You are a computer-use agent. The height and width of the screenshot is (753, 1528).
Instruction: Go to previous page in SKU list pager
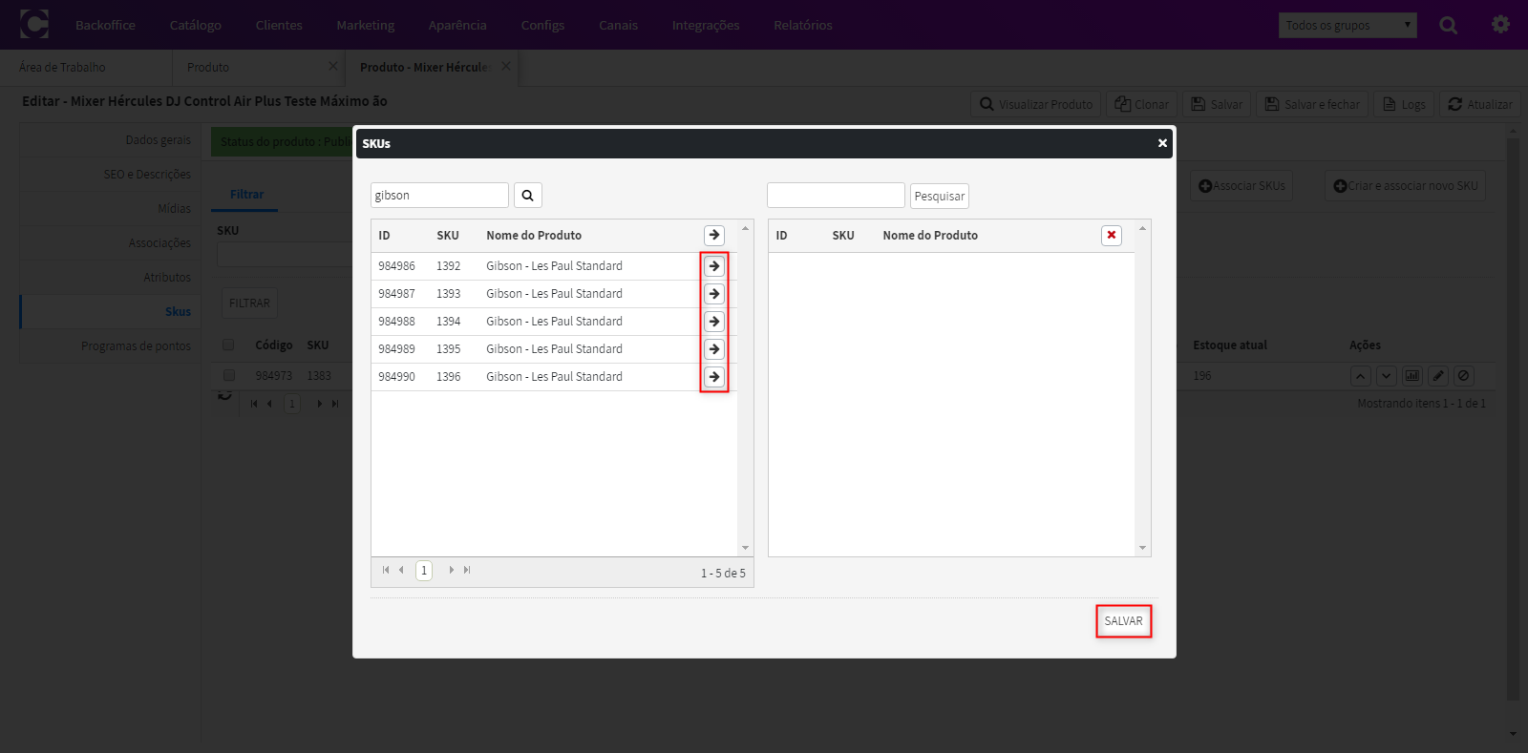[401, 570]
